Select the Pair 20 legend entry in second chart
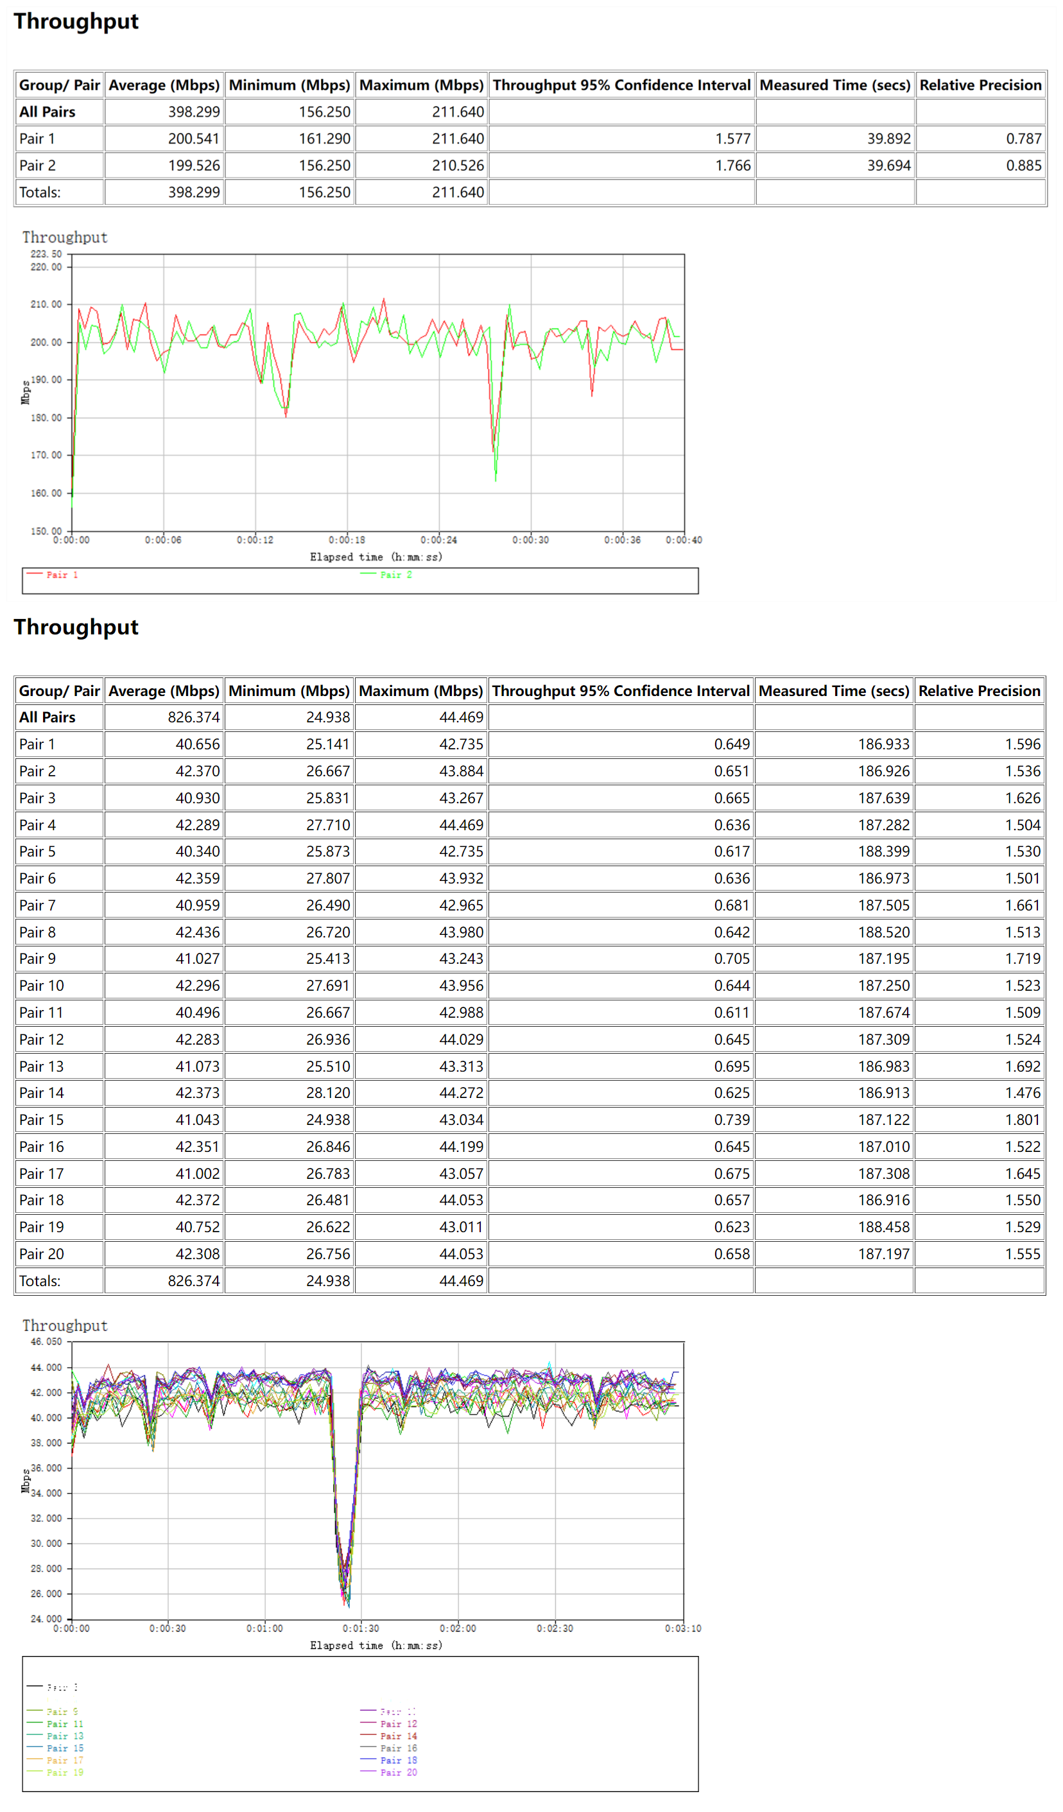 [x=389, y=1772]
